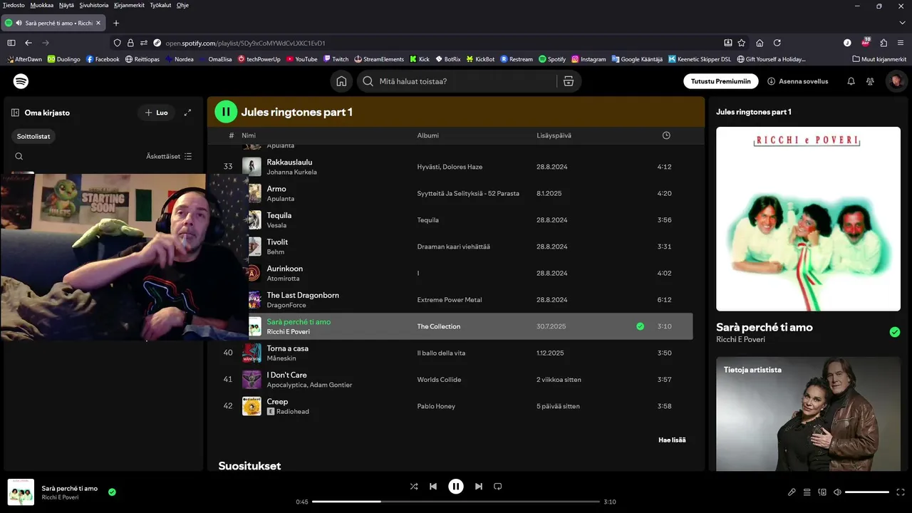Skip to previous track
912x513 pixels.
point(433,487)
